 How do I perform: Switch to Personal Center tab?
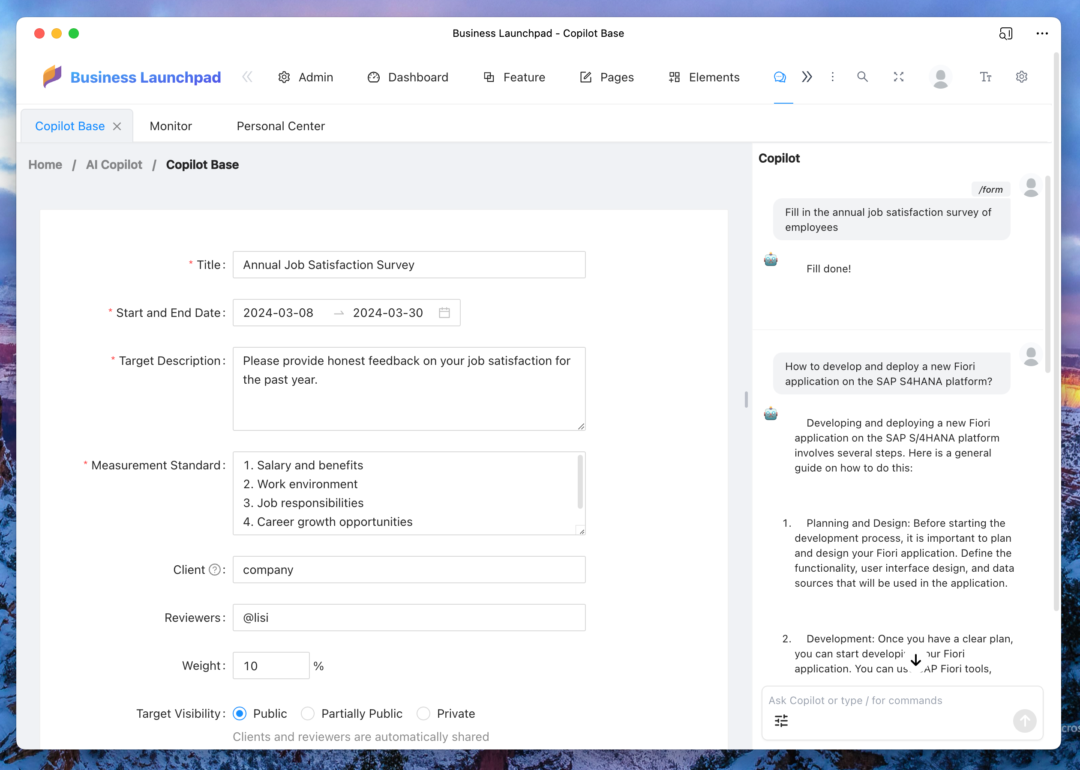tap(279, 126)
